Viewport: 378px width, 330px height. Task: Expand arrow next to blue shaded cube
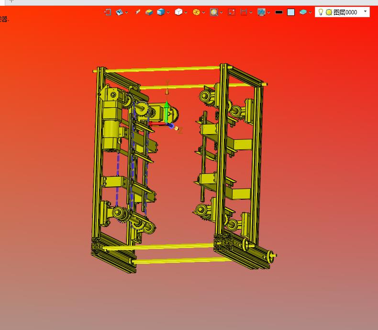168,12
